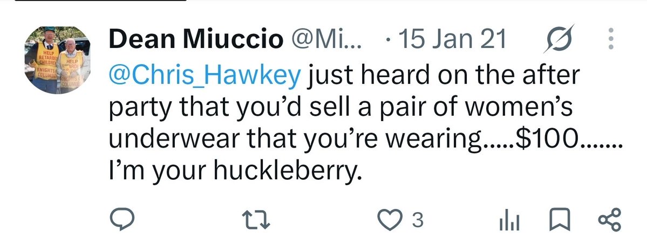Open the reply speech bubble icon
The image size is (647, 252).
122,220
